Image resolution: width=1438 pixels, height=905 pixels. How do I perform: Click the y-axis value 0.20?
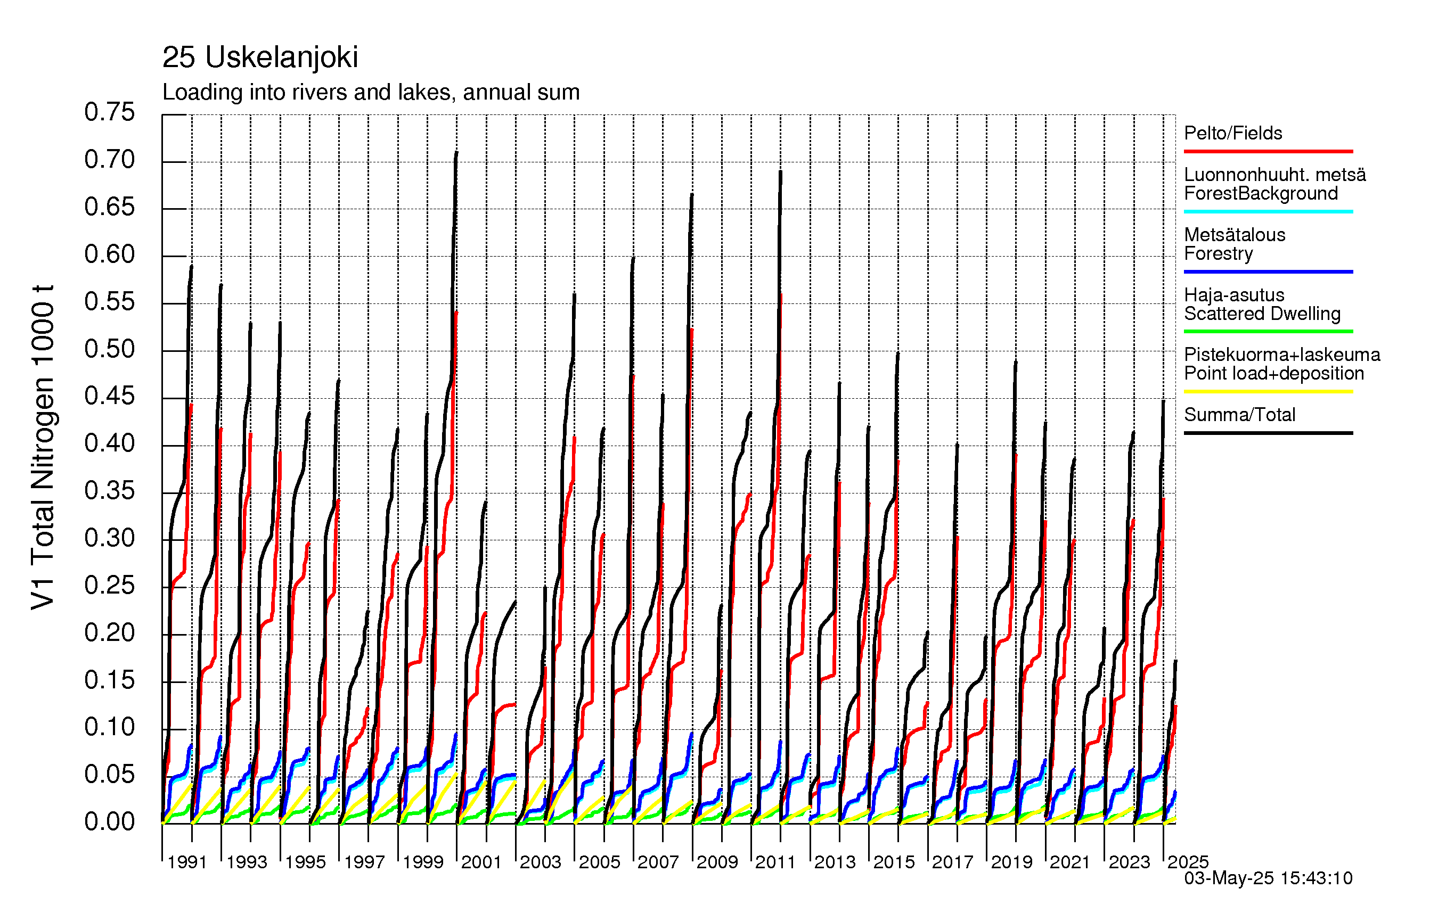(x=109, y=633)
